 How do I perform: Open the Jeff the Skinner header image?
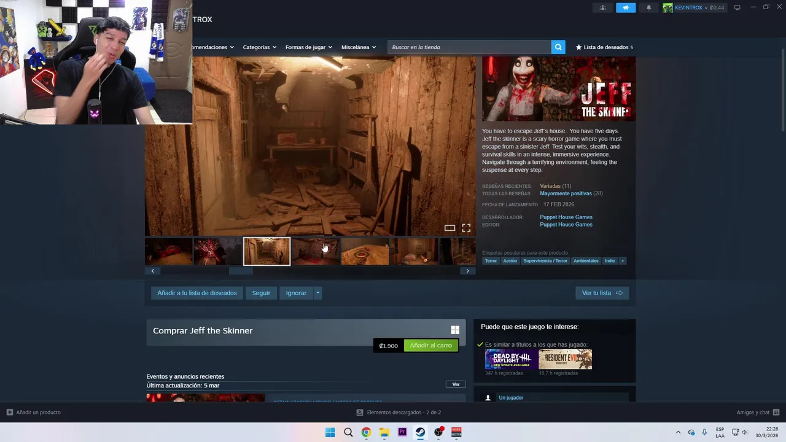point(559,89)
